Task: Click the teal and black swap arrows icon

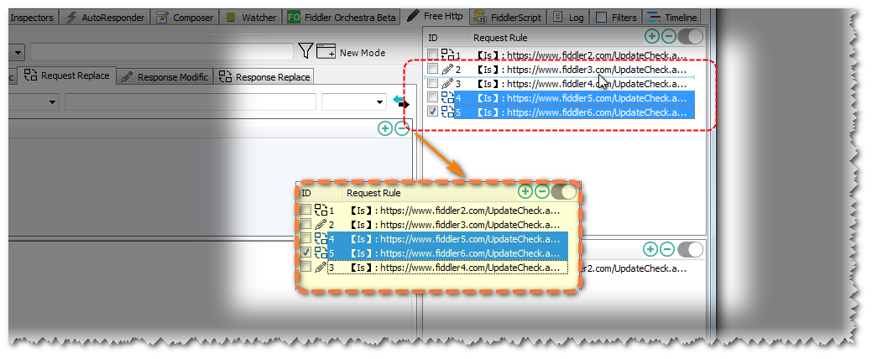Action: coord(400,101)
